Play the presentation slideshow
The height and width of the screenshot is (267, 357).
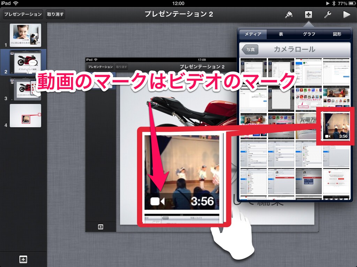pyautogui.click(x=346, y=15)
